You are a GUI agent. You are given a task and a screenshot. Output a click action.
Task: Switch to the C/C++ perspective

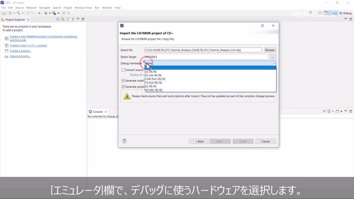(x=331, y=13)
